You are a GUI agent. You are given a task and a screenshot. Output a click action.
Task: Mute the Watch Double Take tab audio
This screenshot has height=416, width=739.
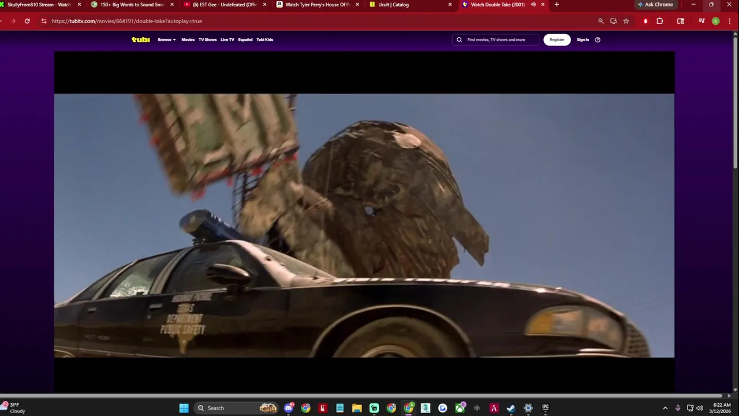click(x=533, y=5)
